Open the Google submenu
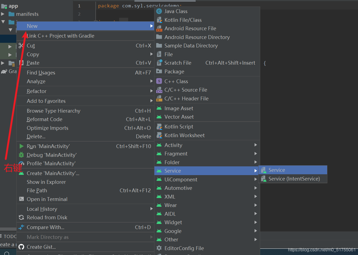 pyautogui.click(x=207, y=231)
